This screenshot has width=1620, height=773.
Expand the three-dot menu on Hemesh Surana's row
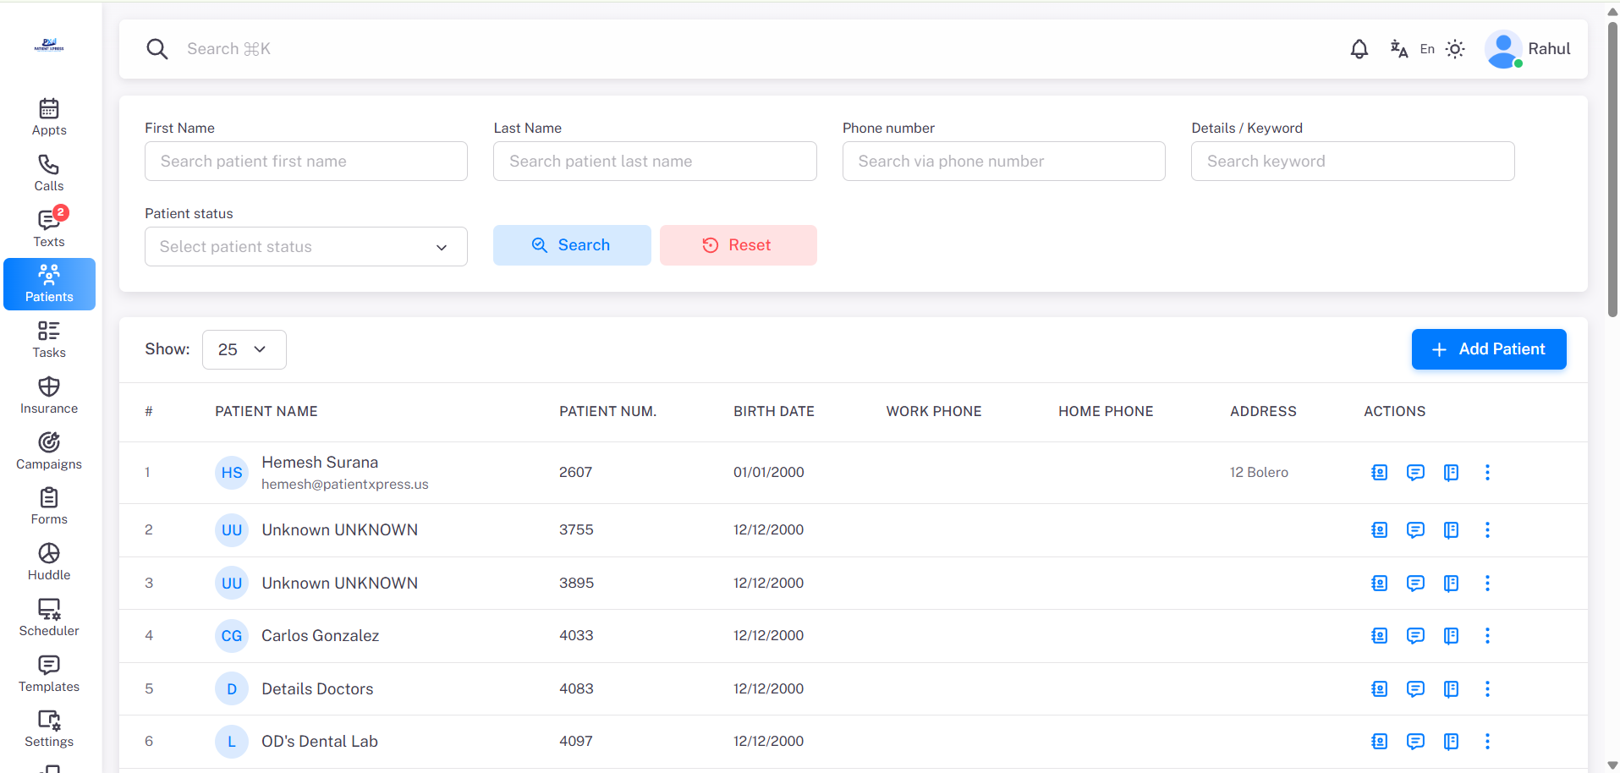[1487, 473]
